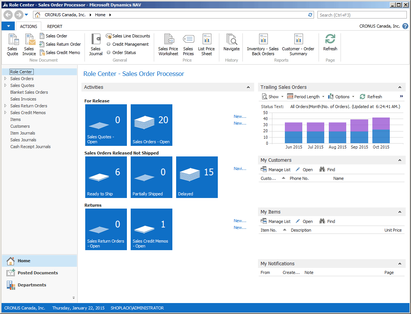
Task: Focus the Search (Ctrl+F3) field
Action: pos(362,15)
